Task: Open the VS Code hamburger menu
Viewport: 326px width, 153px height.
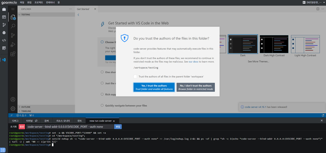Action: (x=13, y=9)
